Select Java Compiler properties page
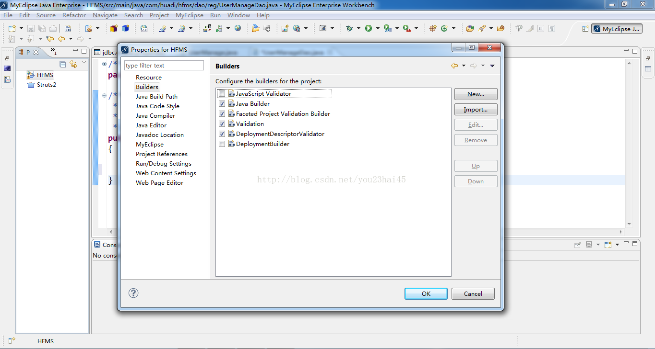655x349 pixels. [155, 116]
